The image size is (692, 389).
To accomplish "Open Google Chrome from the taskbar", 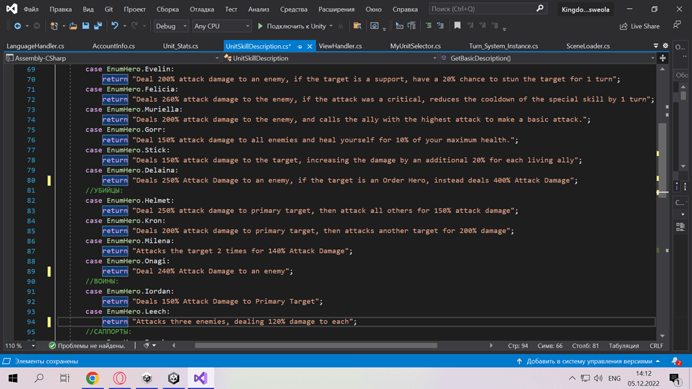I will pos(92,378).
